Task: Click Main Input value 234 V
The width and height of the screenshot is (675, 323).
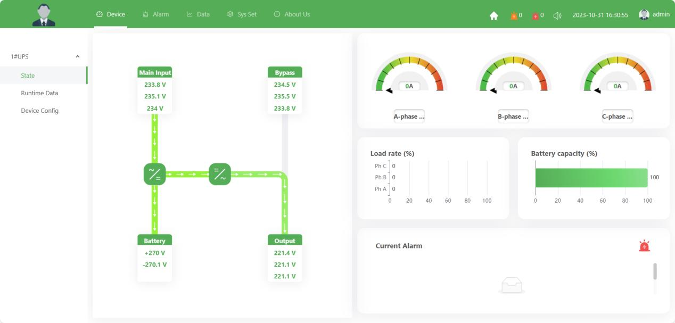Action: tap(155, 108)
